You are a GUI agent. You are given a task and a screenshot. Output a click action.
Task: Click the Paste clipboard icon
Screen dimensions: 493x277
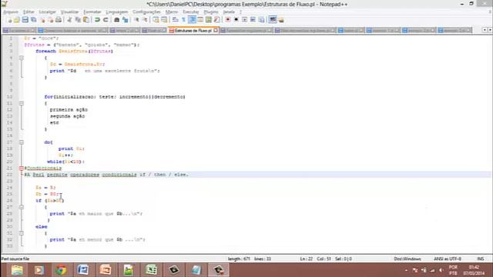[86, 20]
